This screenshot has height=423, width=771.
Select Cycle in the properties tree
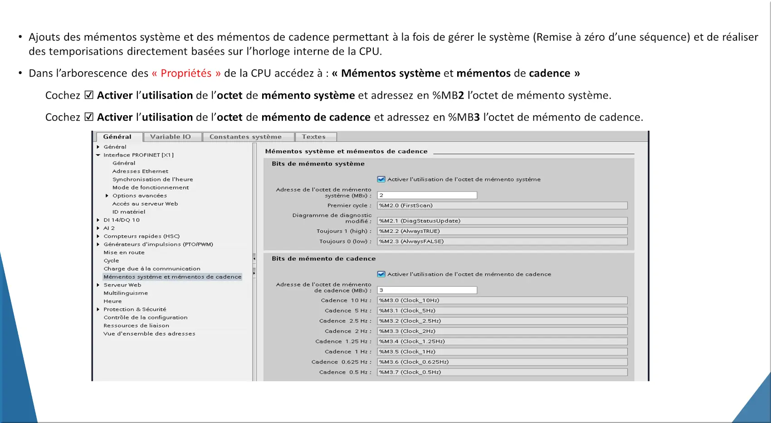pos(111,261)
